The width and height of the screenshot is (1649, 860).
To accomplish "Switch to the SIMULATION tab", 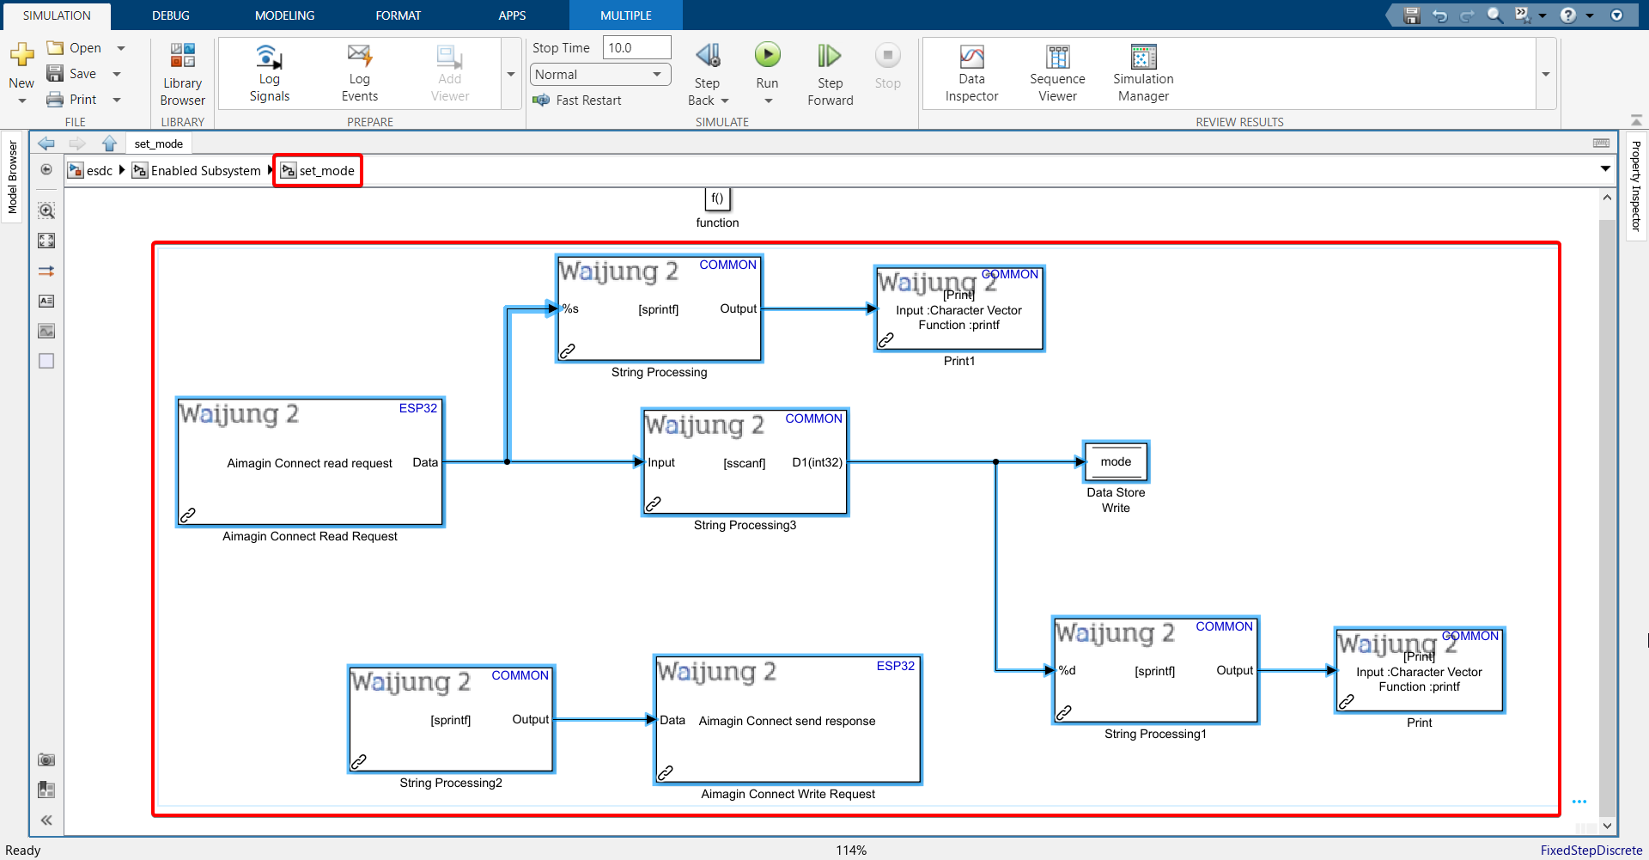I will point(57,15).
